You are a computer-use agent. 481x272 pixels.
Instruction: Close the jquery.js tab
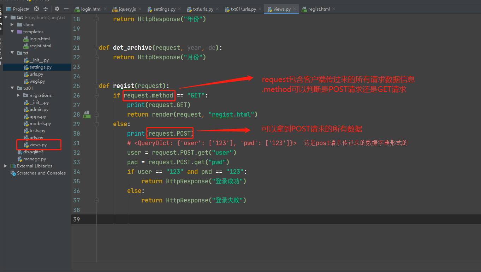pyautogui.click(x=139, y=9)
